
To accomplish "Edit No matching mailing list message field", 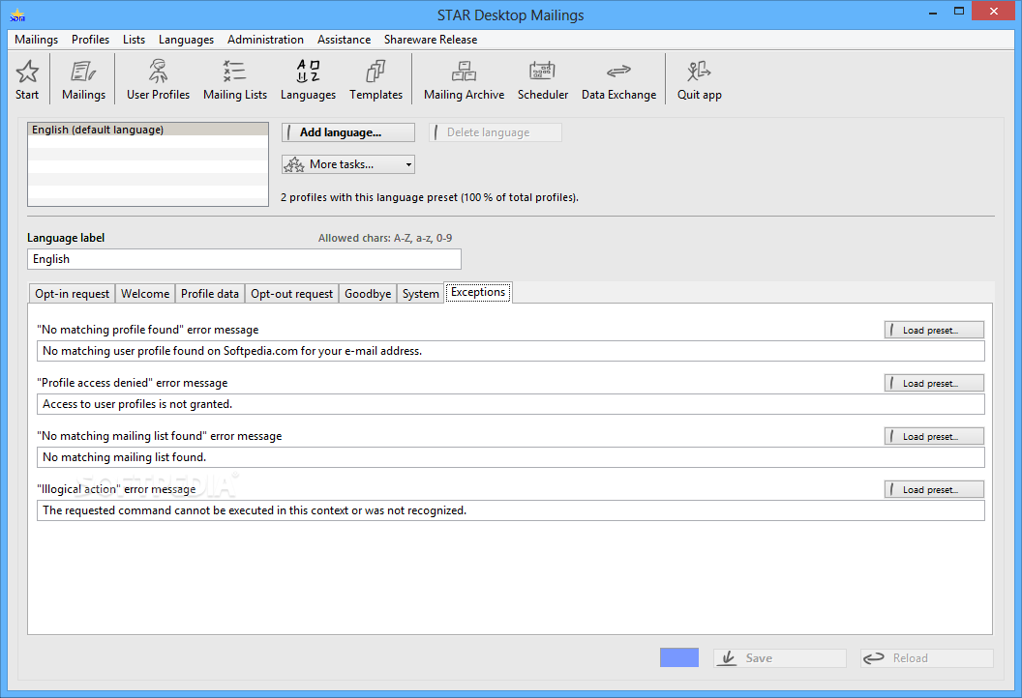I will click(x=510, y=457).
